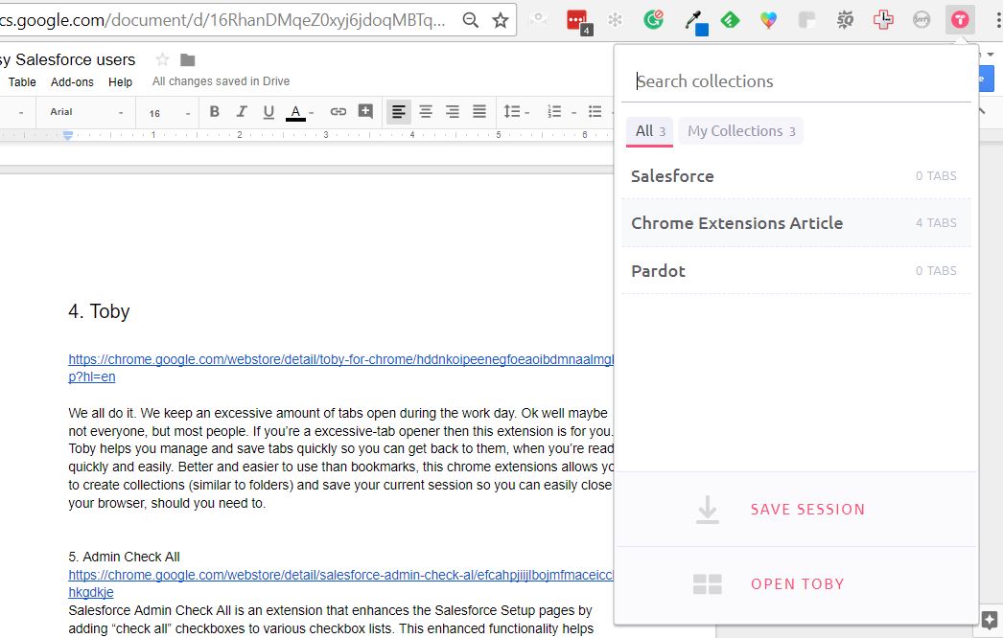Click the Explore icon at the document corner
Viewport: 1003px width, 638px height.
coord(990,620)
